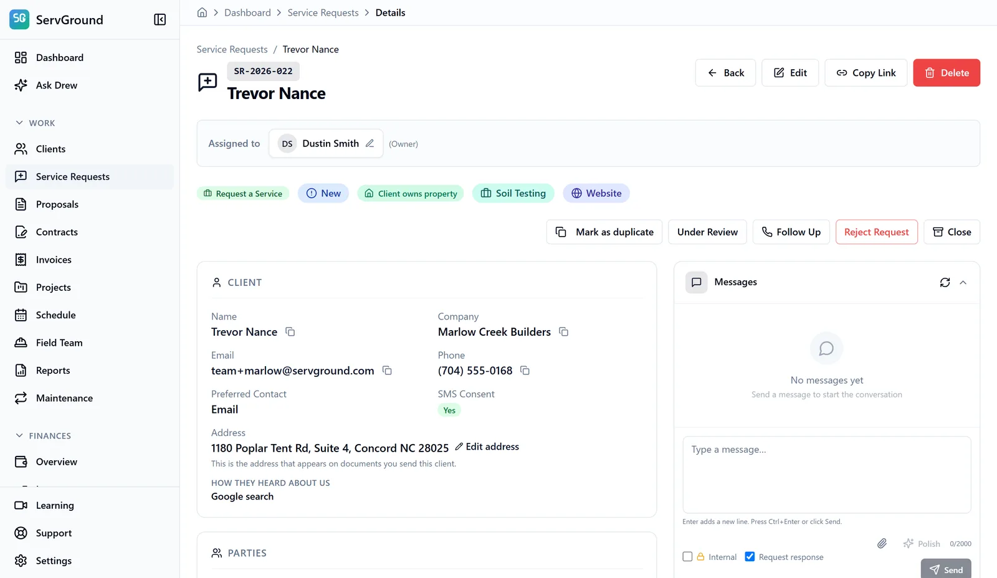Copy Link to this request
Viewport: 997px width, 578px height.
pyautogui.click(x=866, y=73)
